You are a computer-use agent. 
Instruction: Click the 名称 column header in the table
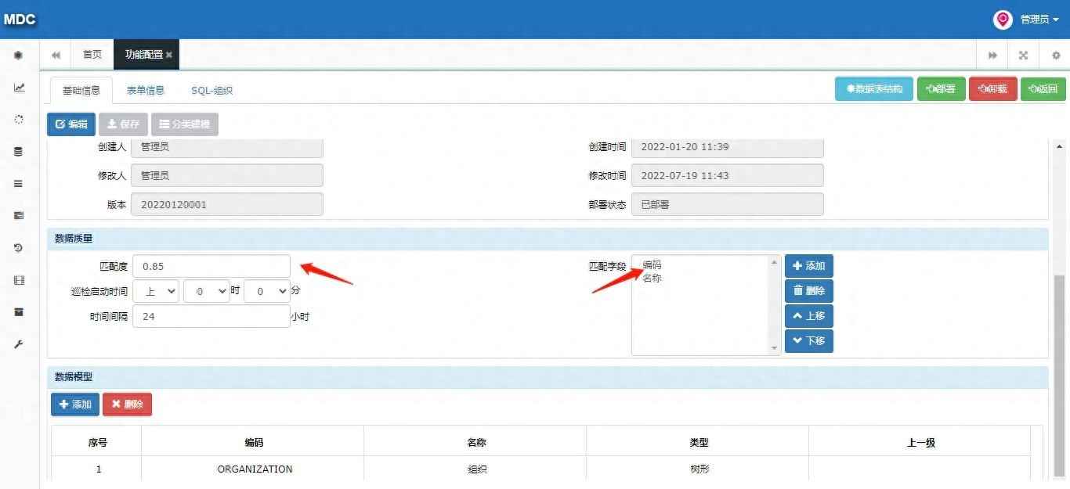476,442
